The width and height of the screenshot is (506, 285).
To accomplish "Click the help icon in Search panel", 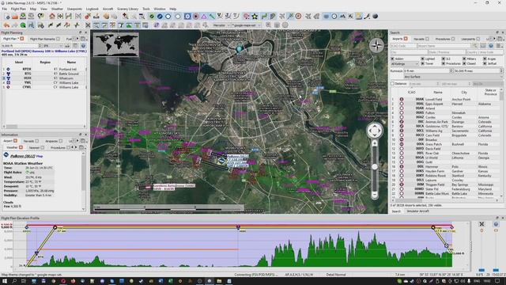I will (x=491, y=46).
